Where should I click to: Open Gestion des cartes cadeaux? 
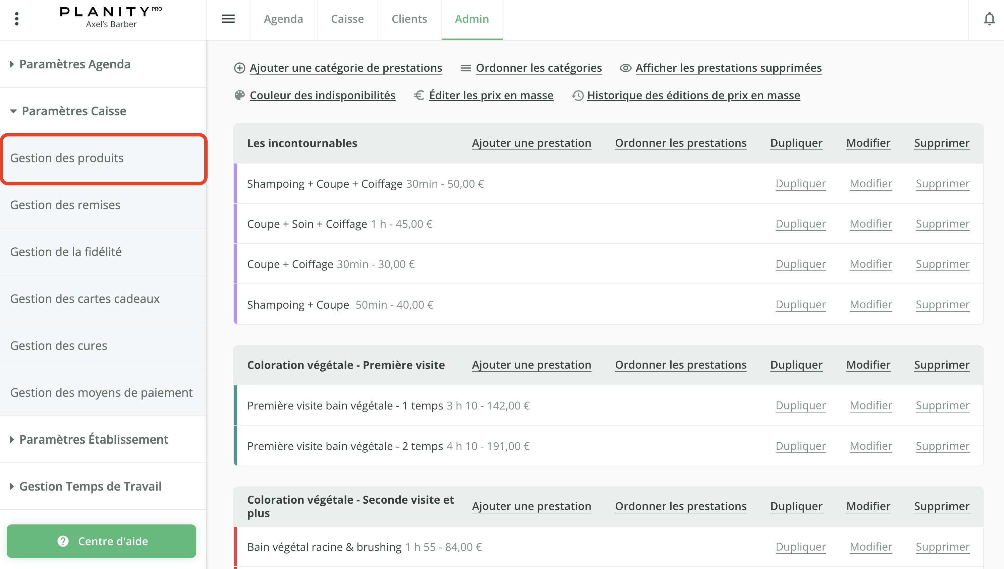(x=85, y=299)
